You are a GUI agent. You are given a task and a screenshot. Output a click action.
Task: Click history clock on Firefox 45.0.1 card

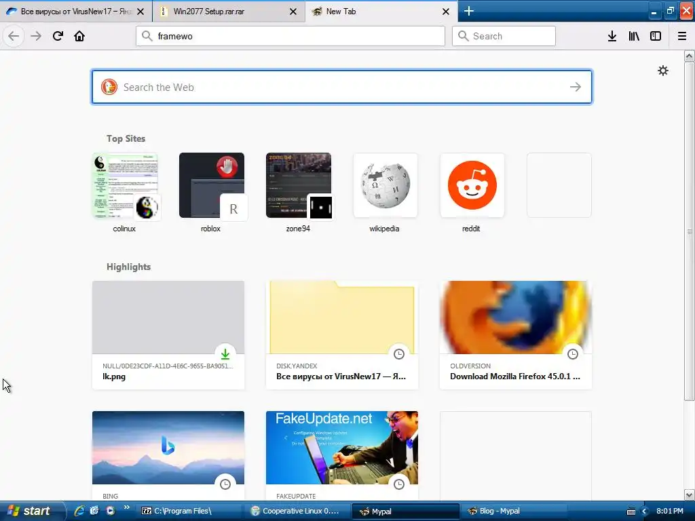point(573,353)
